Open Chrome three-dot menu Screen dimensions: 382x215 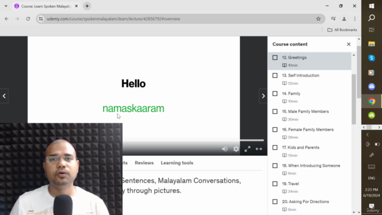pos(355,19)
